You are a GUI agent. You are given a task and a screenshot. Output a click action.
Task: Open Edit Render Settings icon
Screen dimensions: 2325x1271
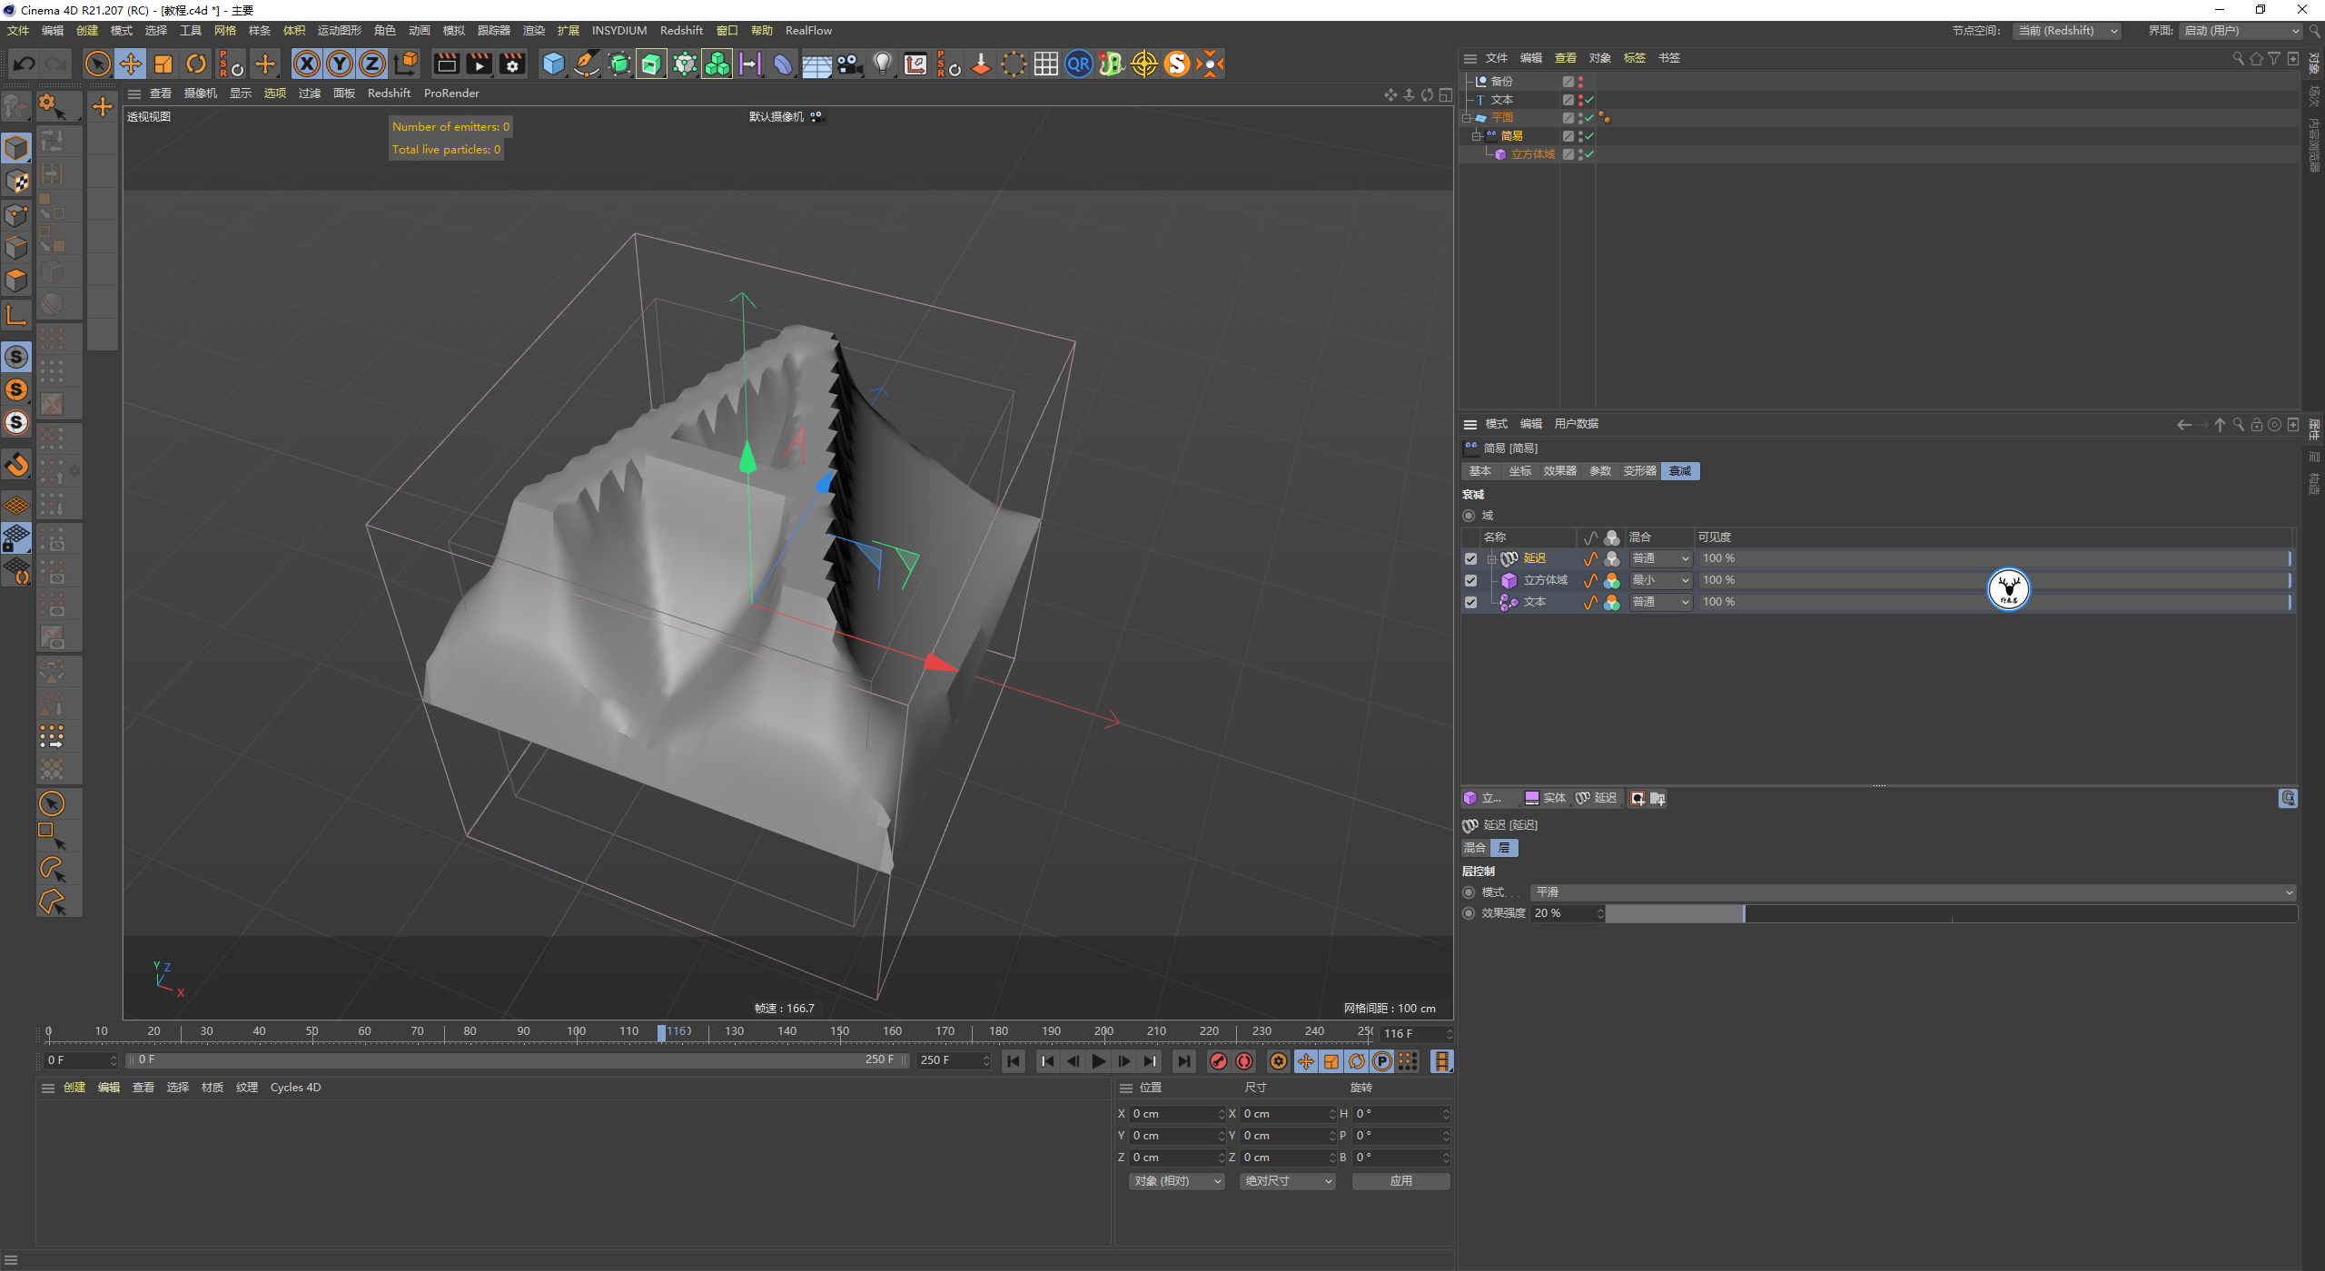click(512, 64)
